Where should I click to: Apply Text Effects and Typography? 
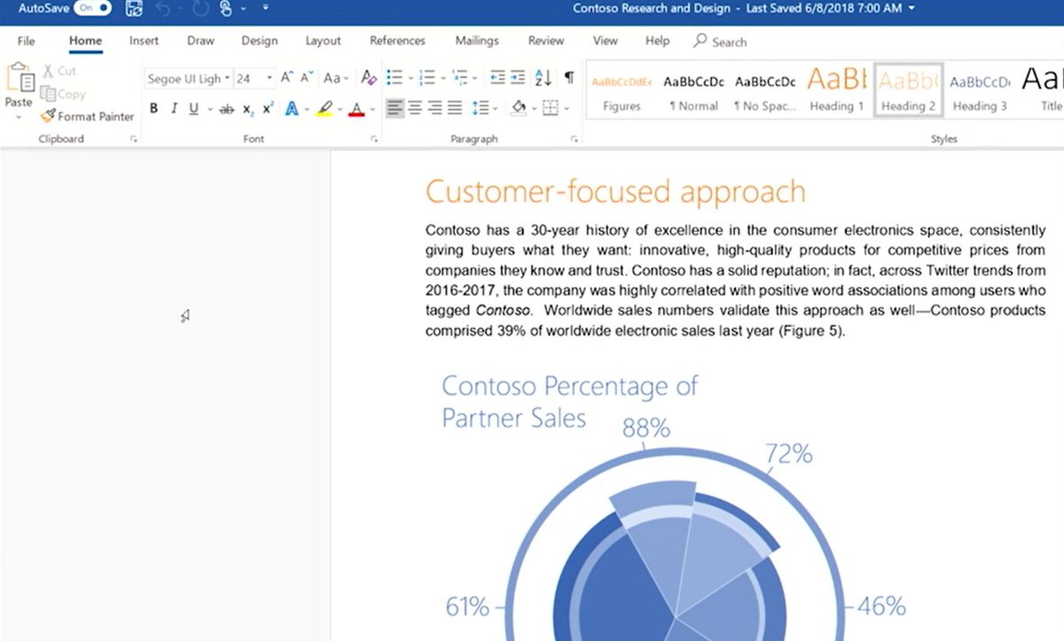[x=291, y=109]
